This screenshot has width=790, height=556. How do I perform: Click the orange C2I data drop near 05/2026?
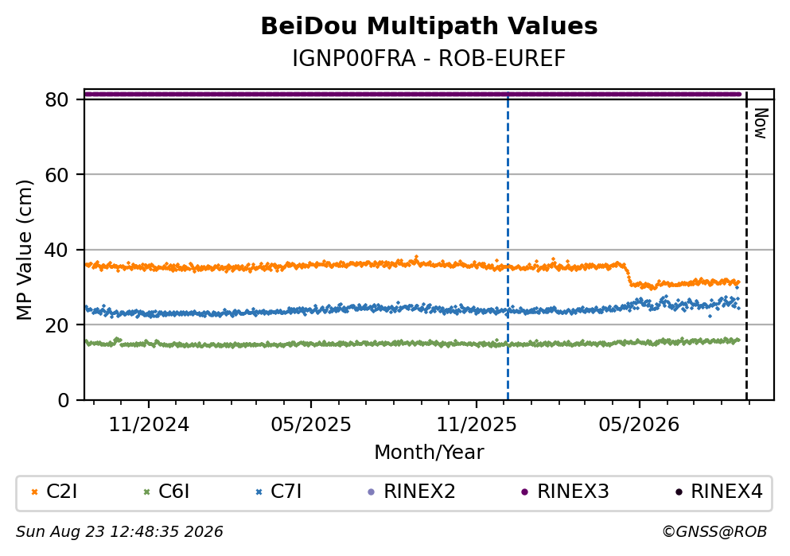click(x=628, y=275)
